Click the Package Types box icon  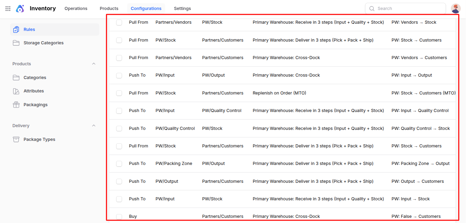16,140
